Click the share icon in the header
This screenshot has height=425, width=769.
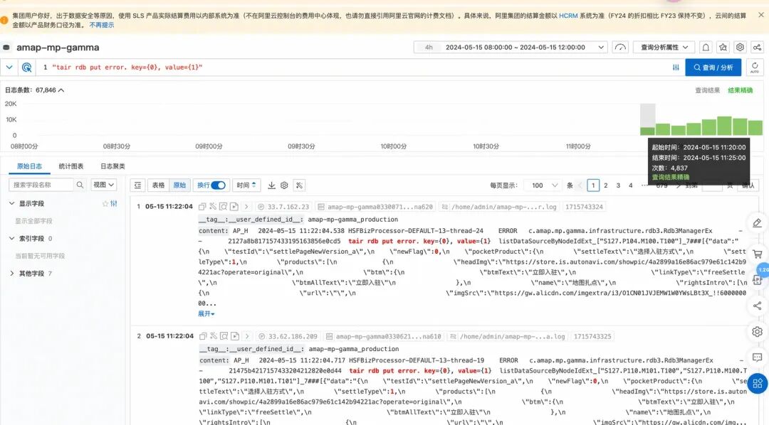[x=757, y=48]
